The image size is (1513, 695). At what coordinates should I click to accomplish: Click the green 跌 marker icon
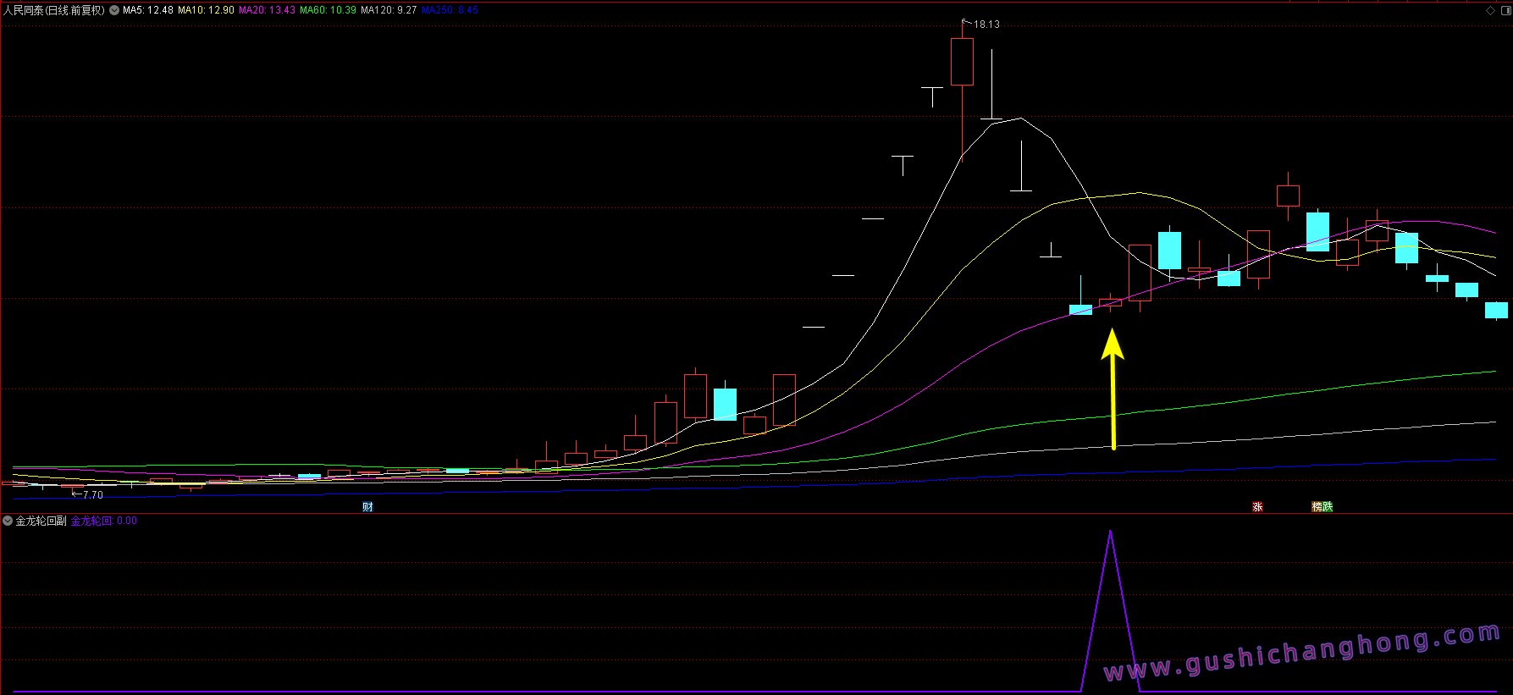pyautogui.click(x=1328, y=506)
